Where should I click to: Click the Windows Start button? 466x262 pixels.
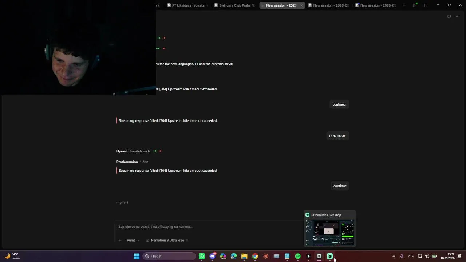pos(137,256)
